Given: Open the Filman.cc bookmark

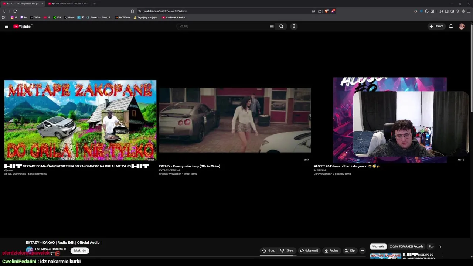Looking at the screenshot, I should pos(99,17).
